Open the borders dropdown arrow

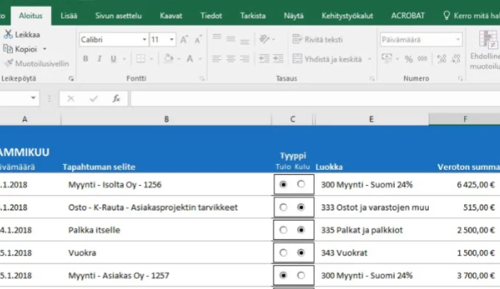(151, 59)
